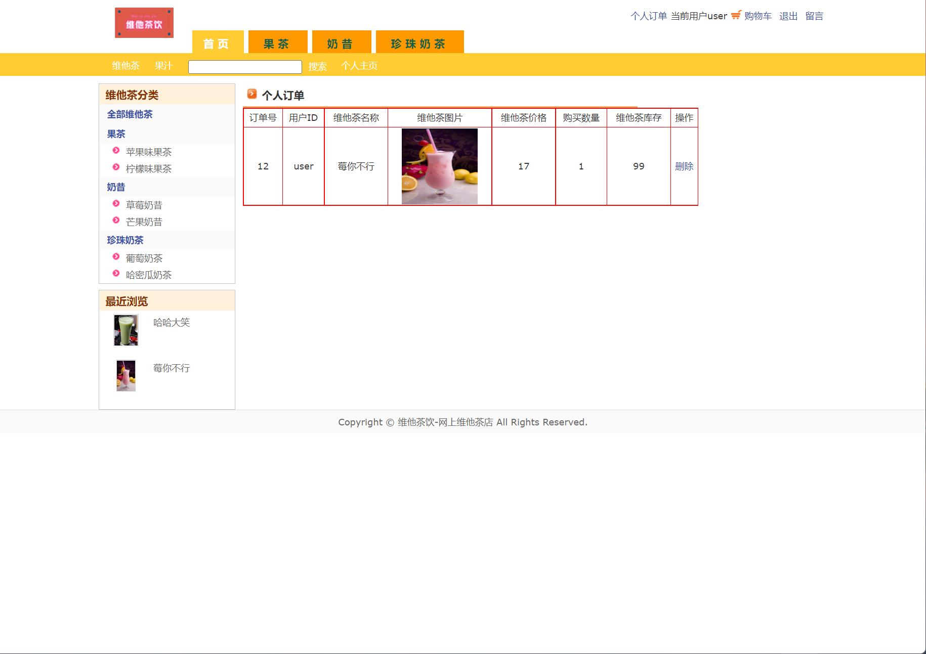Expand the 珍珠奶茶 category section
Viewport: 926px width, 654px height.
pyautogui.click(x=124, y=240)
